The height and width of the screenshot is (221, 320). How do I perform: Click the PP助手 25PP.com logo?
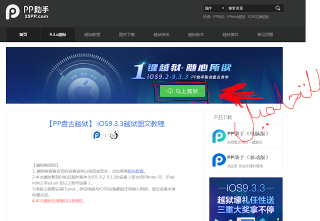pos(27,12)
